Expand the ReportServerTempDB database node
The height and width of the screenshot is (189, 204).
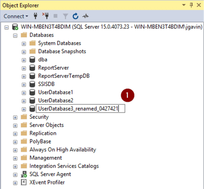24,77
